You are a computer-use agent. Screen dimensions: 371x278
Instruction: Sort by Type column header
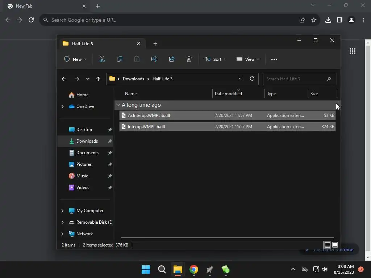pos(271,94)
